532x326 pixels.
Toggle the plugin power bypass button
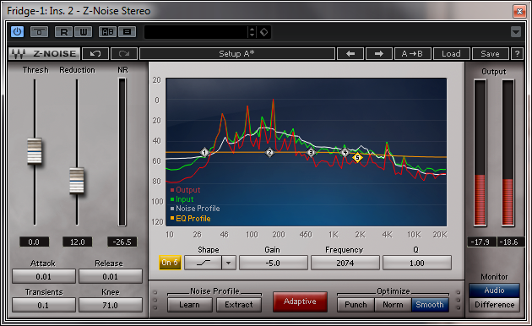17,32
